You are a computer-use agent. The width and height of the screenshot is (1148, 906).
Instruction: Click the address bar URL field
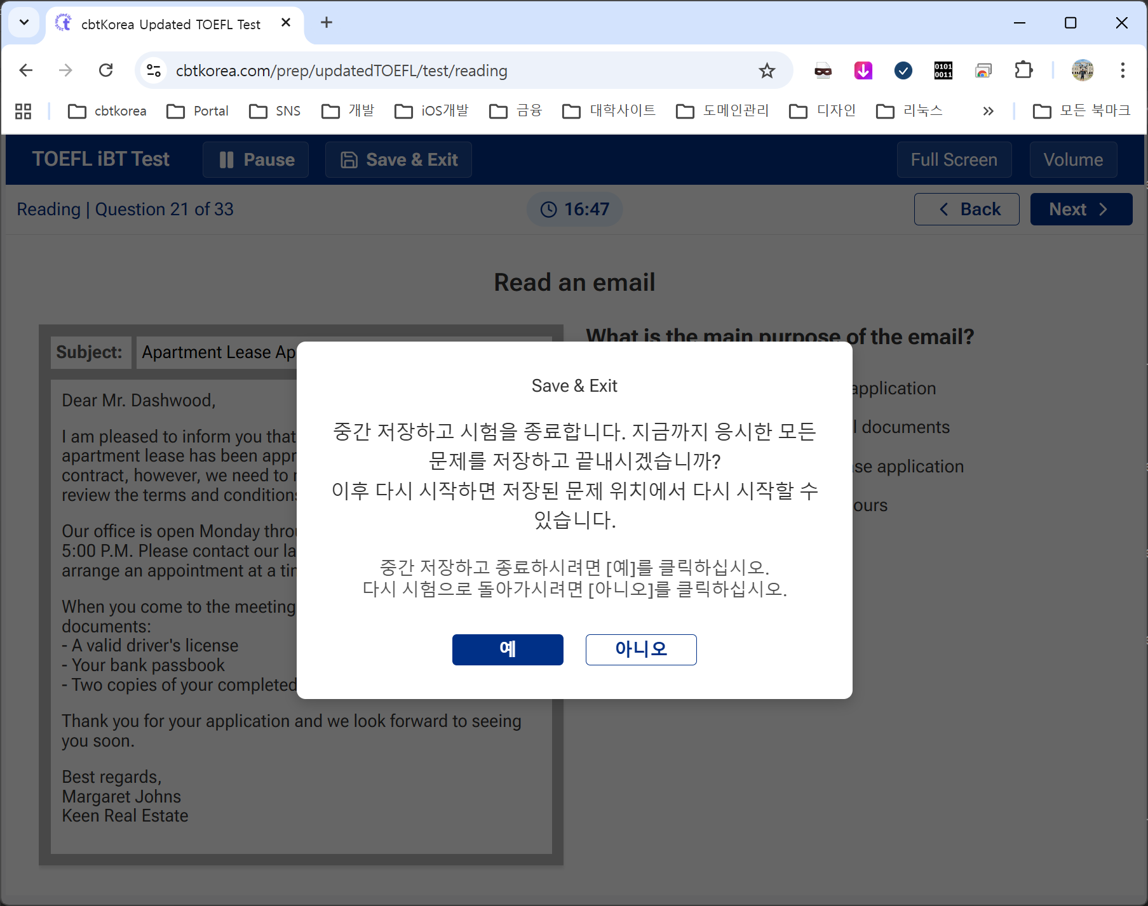(x=445, y=70)
